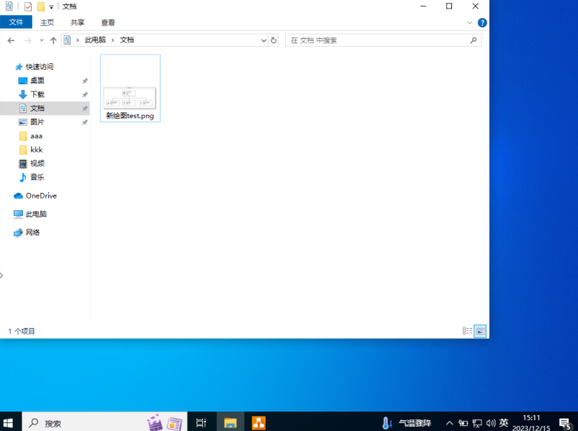This screenshot has height=431, width=578.
Task: Select 下载 in quick access sidebar
Action: 37,94
